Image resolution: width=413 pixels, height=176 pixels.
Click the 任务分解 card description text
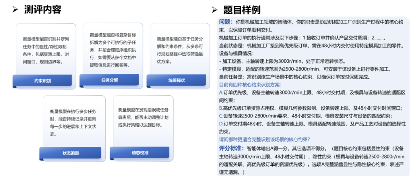tap(113, 50)
